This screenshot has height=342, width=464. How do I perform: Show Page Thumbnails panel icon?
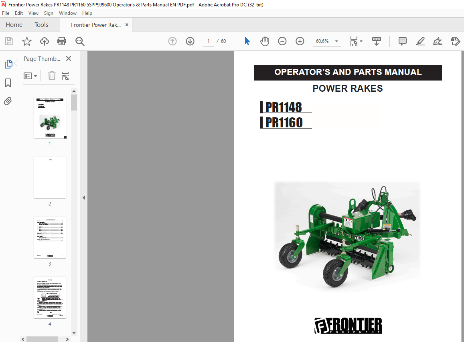tap(8, 64)
